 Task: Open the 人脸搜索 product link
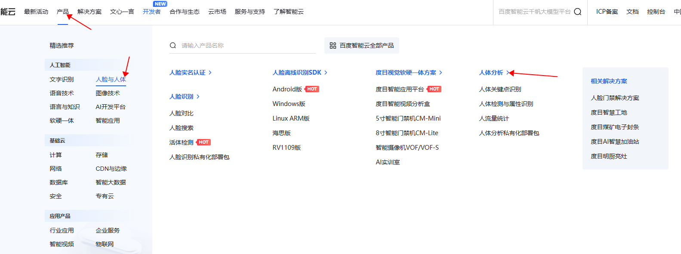(x=182, y=128)
